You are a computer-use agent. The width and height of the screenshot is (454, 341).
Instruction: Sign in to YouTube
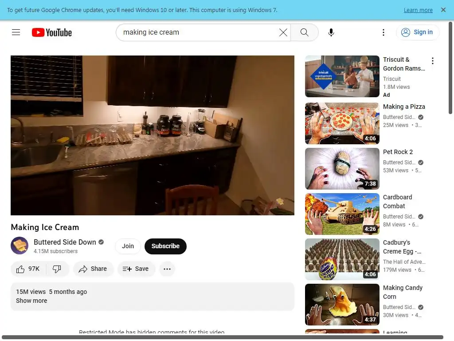[x=418, y=32]
